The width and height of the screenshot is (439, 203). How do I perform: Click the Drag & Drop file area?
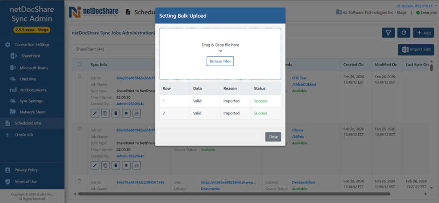[x=220, y=54]
